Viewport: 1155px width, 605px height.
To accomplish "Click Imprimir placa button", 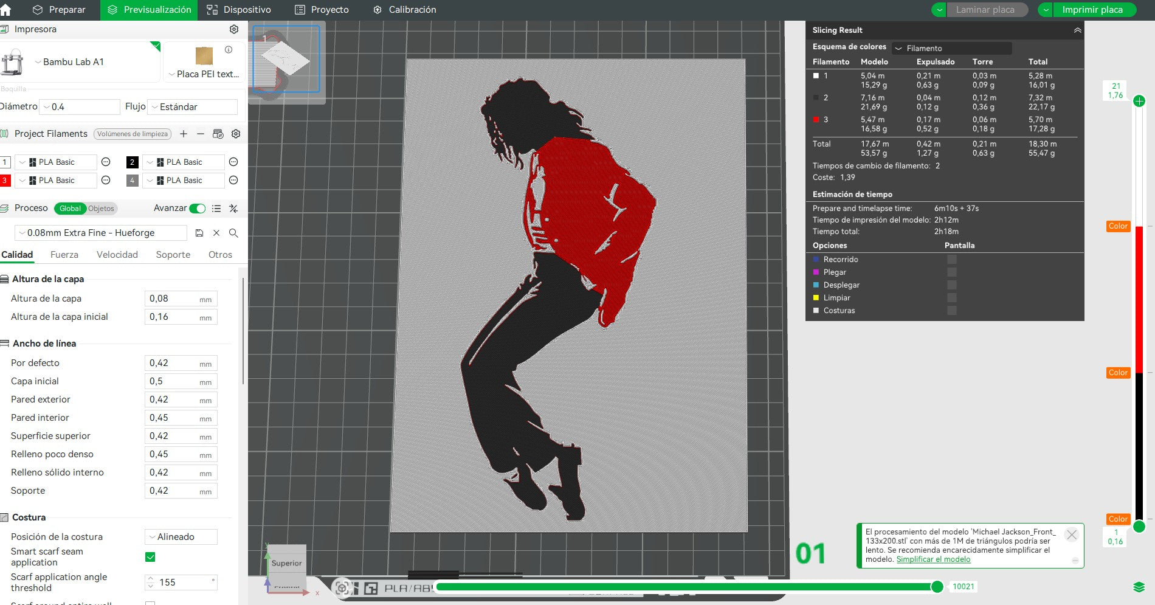I will (1094, 10).
